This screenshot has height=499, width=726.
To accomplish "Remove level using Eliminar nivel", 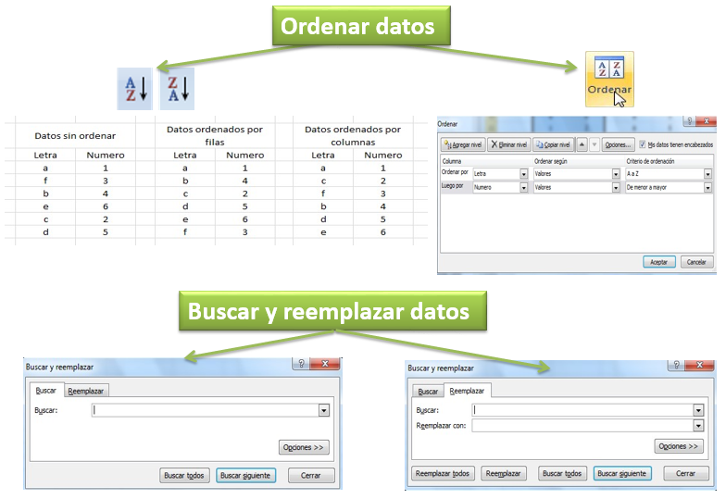I will click(509, 144).
